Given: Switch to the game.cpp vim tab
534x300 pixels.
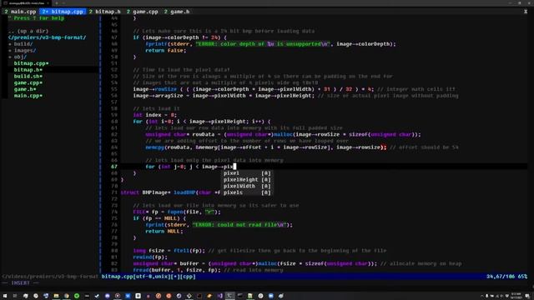Looking at the screenshot, I should point(143,12).
